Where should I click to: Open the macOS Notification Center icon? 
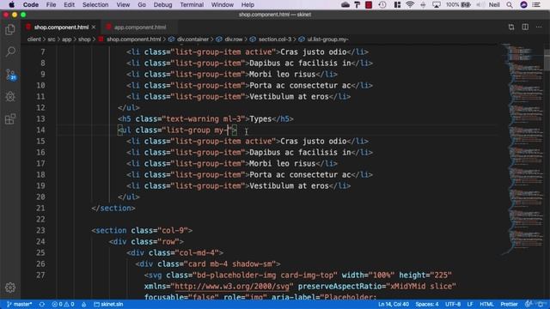tap(536, 5)
